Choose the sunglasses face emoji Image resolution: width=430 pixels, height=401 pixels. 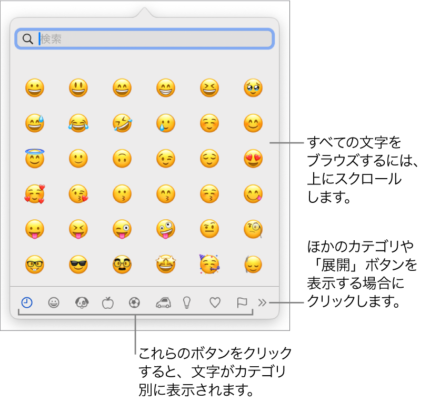coord(78,265)
